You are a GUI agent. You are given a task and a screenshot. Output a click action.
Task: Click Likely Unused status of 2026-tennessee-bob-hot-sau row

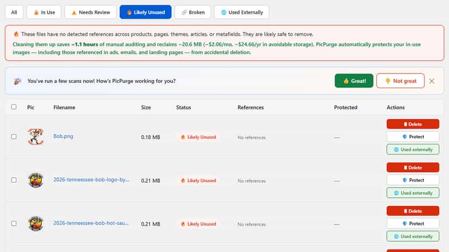[198, 224]
